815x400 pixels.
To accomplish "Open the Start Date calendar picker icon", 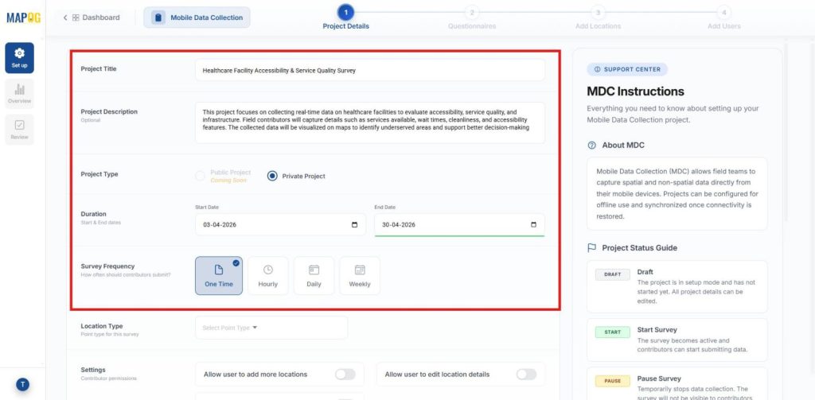I will point(354,225).
